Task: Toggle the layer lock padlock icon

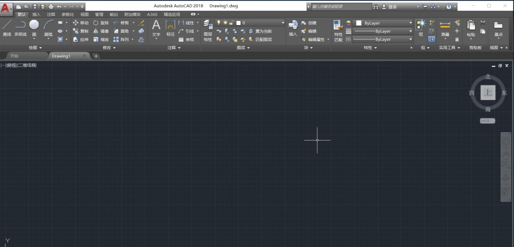Action: click(x=231, y=23)
